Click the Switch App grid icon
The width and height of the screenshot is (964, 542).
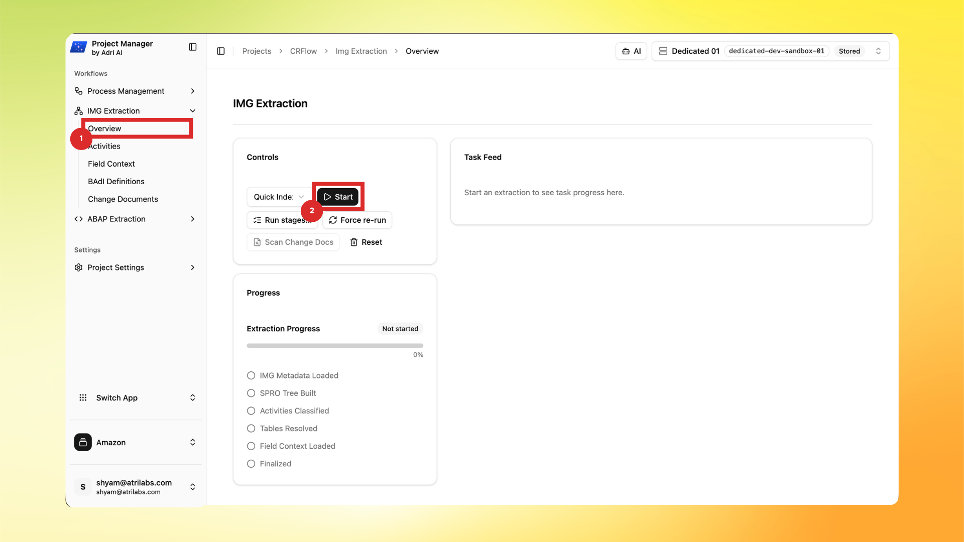pos(83,398)
